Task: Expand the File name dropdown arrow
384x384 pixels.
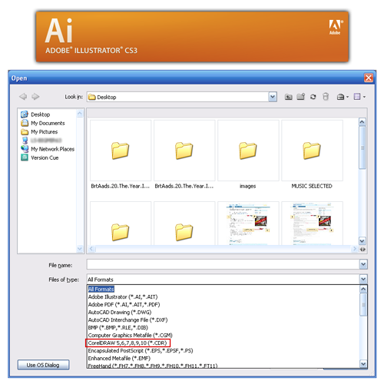Action: click(363, 264)
